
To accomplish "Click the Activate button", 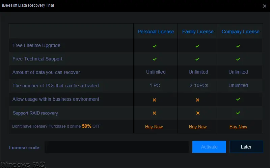I will click(209, 147).
